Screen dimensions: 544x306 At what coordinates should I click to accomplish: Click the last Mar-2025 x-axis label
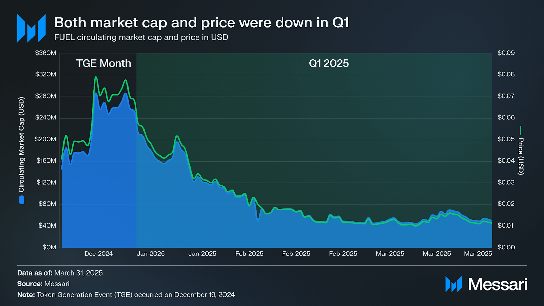[x=478, y=254]
